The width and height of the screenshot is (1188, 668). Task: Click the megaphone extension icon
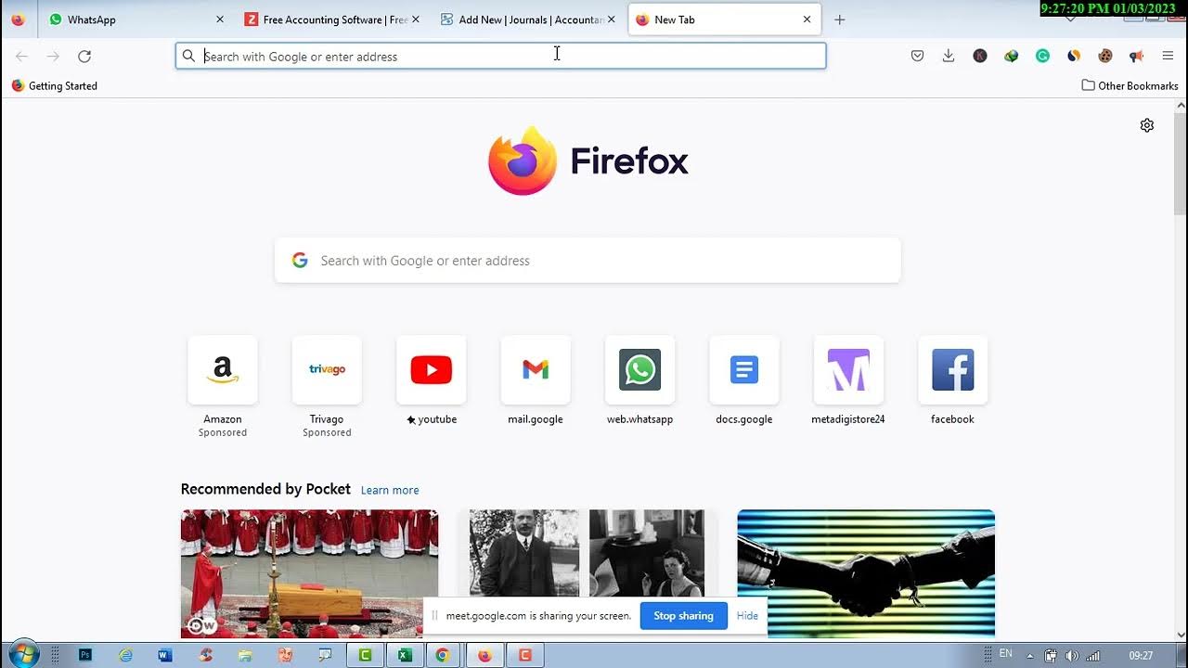(1137, 57)
